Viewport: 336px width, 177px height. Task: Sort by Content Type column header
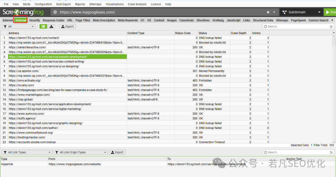(x=151, y=33)
